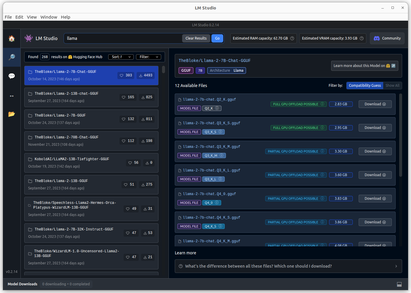Click the Q4_0 quantization info icon
This screenshot has width=411, height=293.
pyautogui.click(x=217, y=203)
